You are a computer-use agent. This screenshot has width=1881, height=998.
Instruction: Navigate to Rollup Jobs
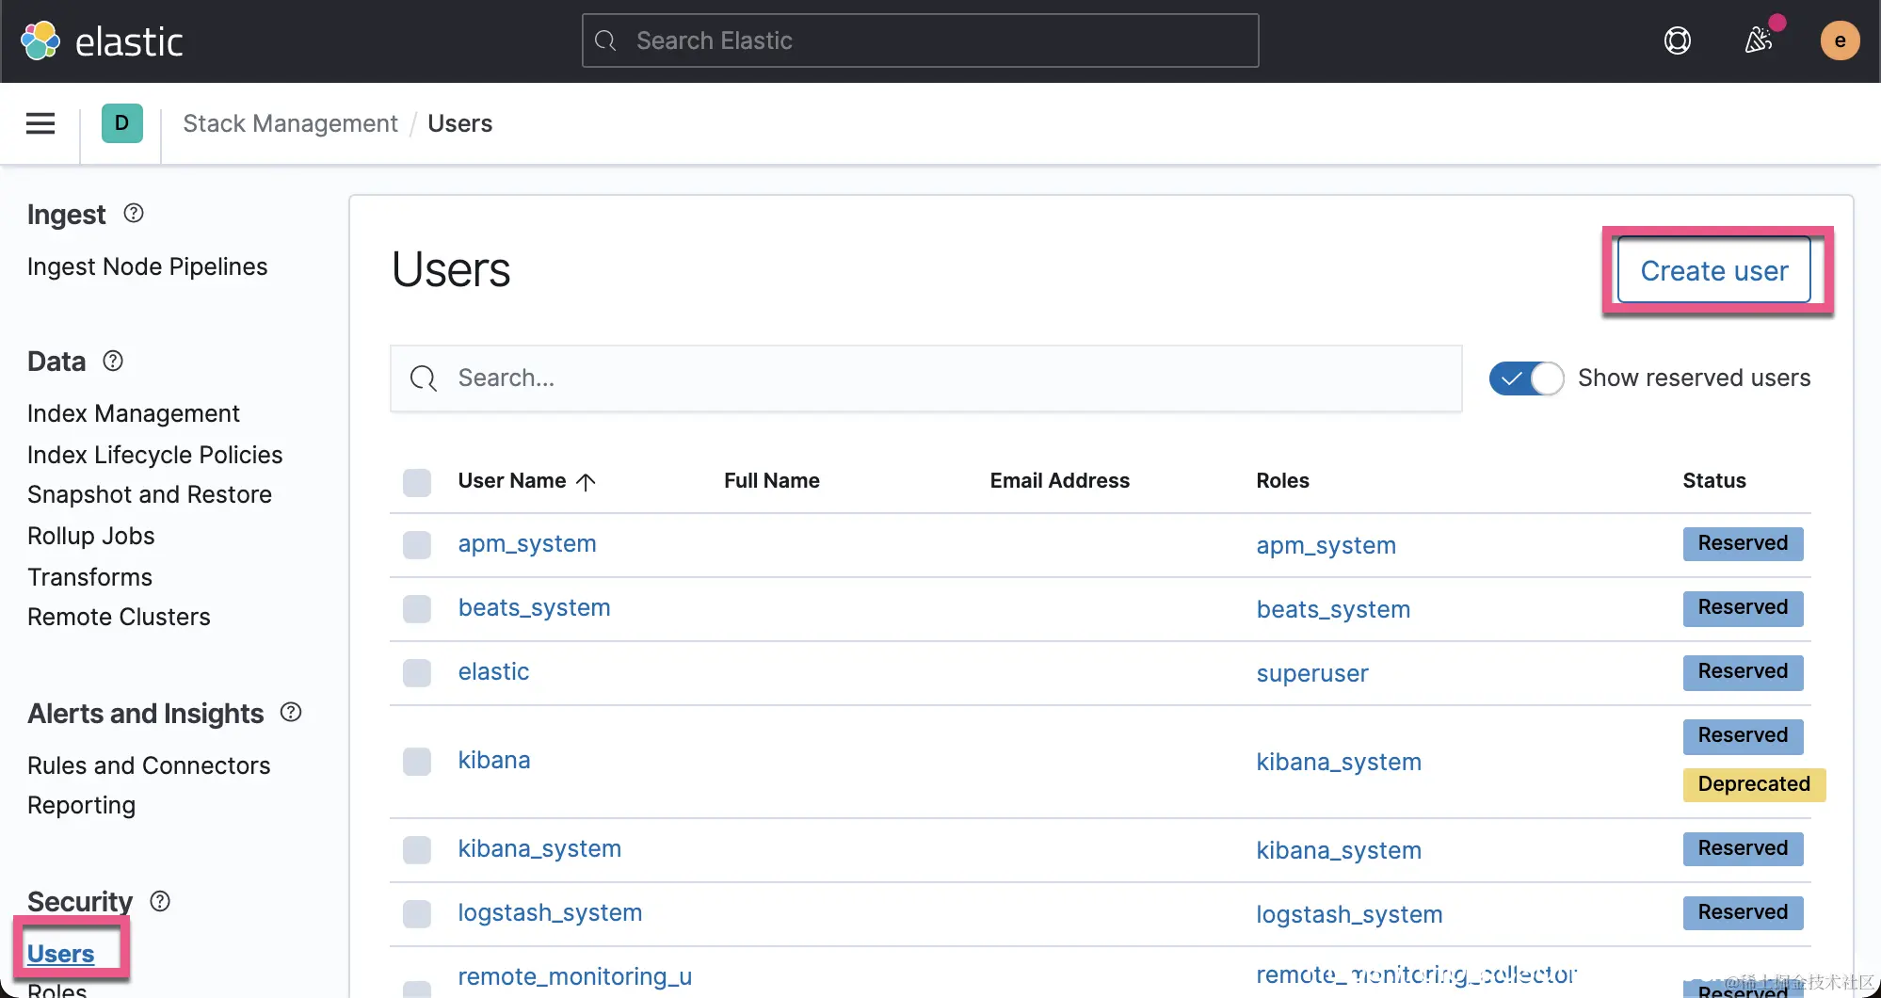point(91,536)
